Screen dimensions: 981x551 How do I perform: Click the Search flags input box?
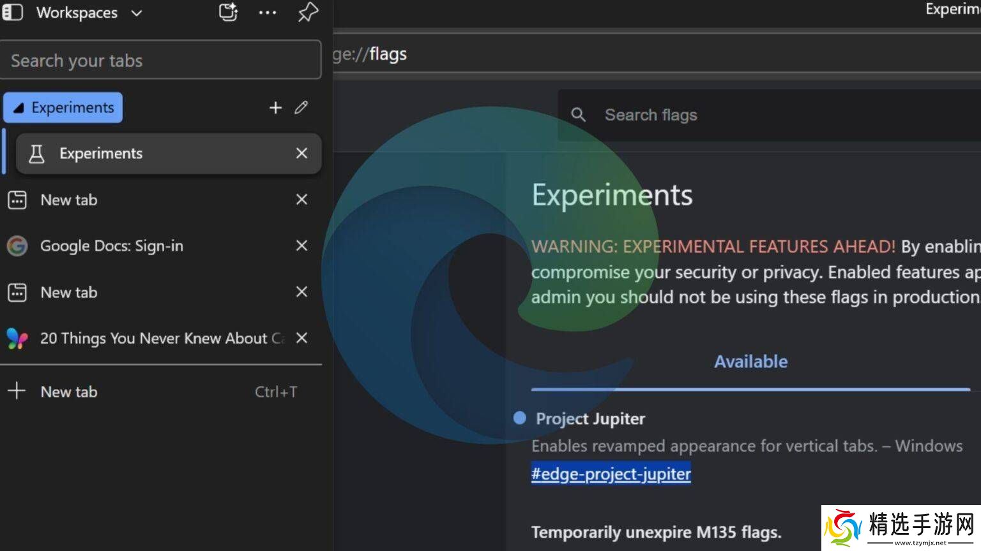[x=766, y=115]
